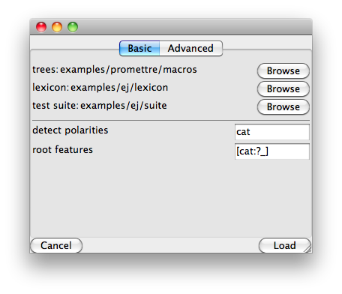
Task: Browse for the test suite file
Action: pos(283,107)
